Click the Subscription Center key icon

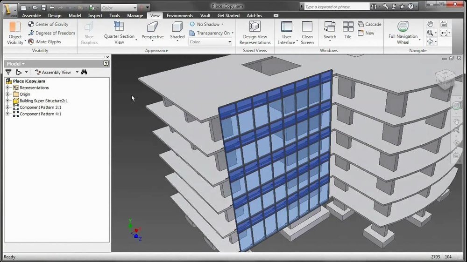point(385,6)
